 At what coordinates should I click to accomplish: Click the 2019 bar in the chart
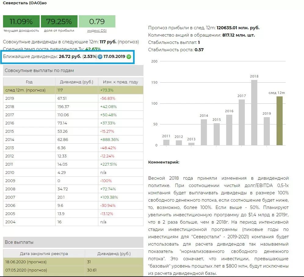coord(267,131)
